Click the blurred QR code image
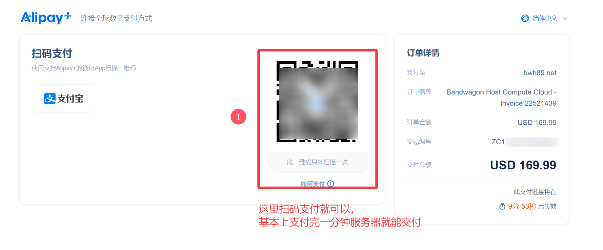The width and height of the screenshot is (603, 250). coord(317,102)
